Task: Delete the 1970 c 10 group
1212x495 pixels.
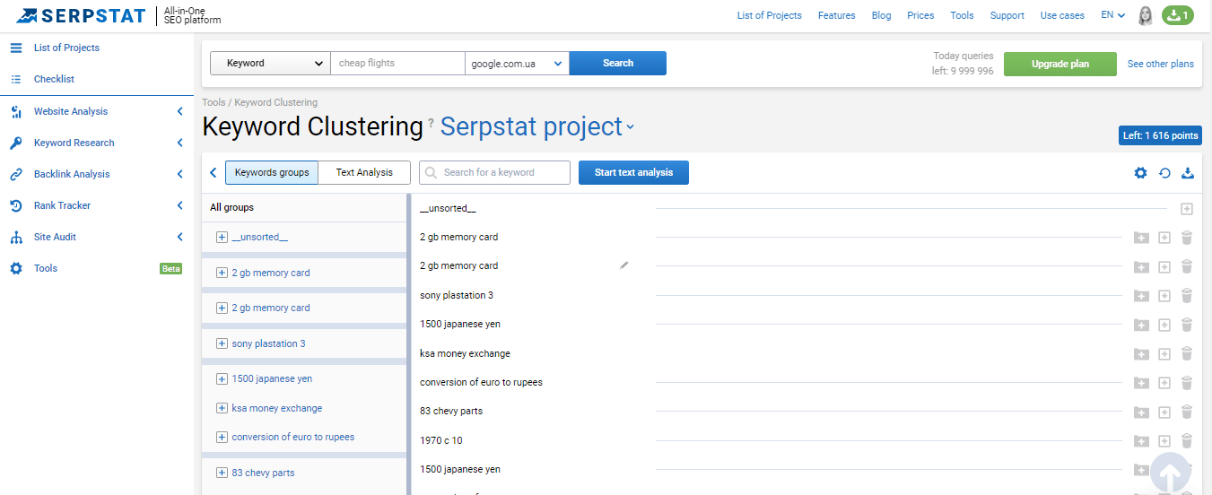Action: 1187,440
